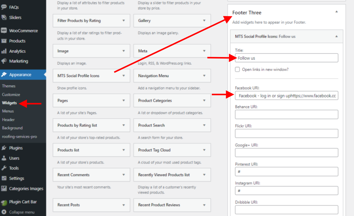Expand the Recent Posts widget arrow
This screenshot has width=354, height=216.
click(x=124, y=205)
